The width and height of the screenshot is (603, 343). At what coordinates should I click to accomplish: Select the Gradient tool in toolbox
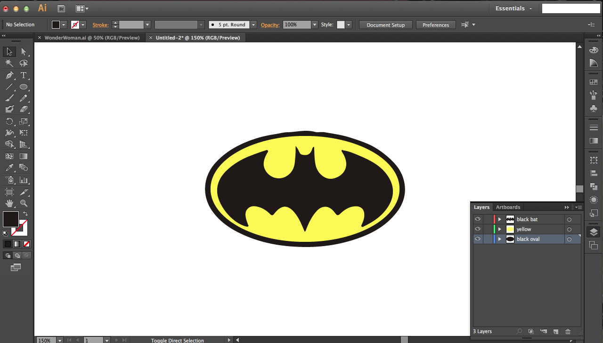pyautogui.click(x=24, y=156)
